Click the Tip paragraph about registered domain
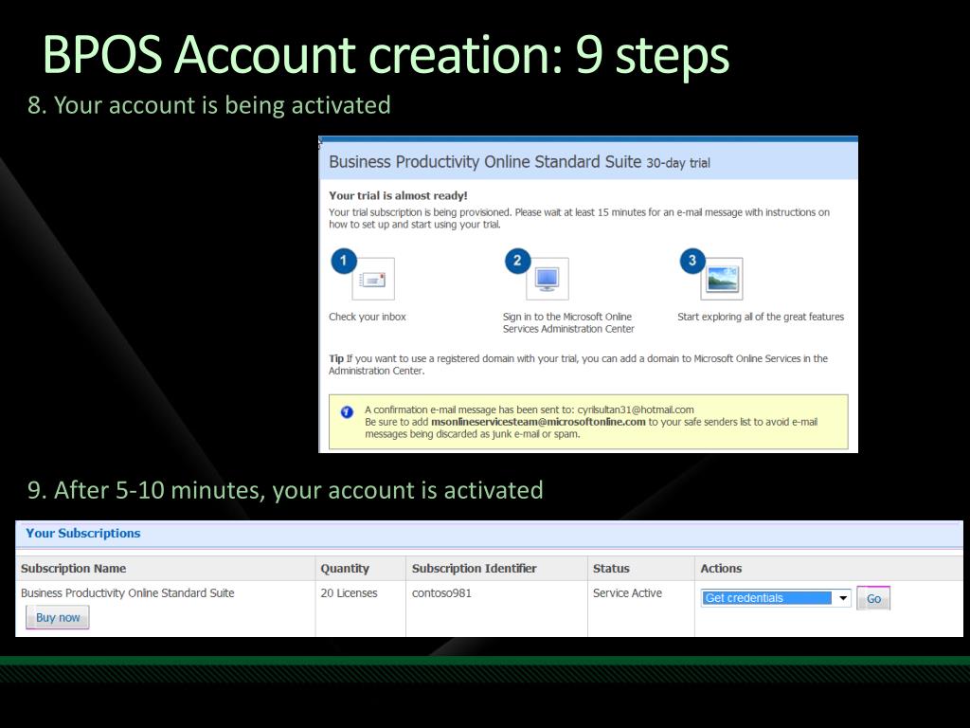The height and width of the screenshot is (728, 970). point(578,365)
